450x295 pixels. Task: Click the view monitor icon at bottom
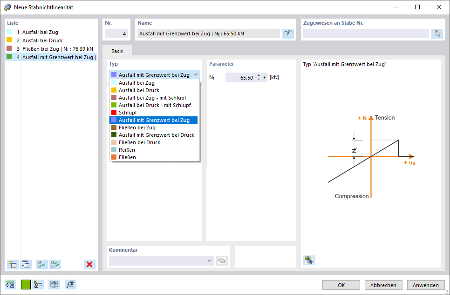54,284
